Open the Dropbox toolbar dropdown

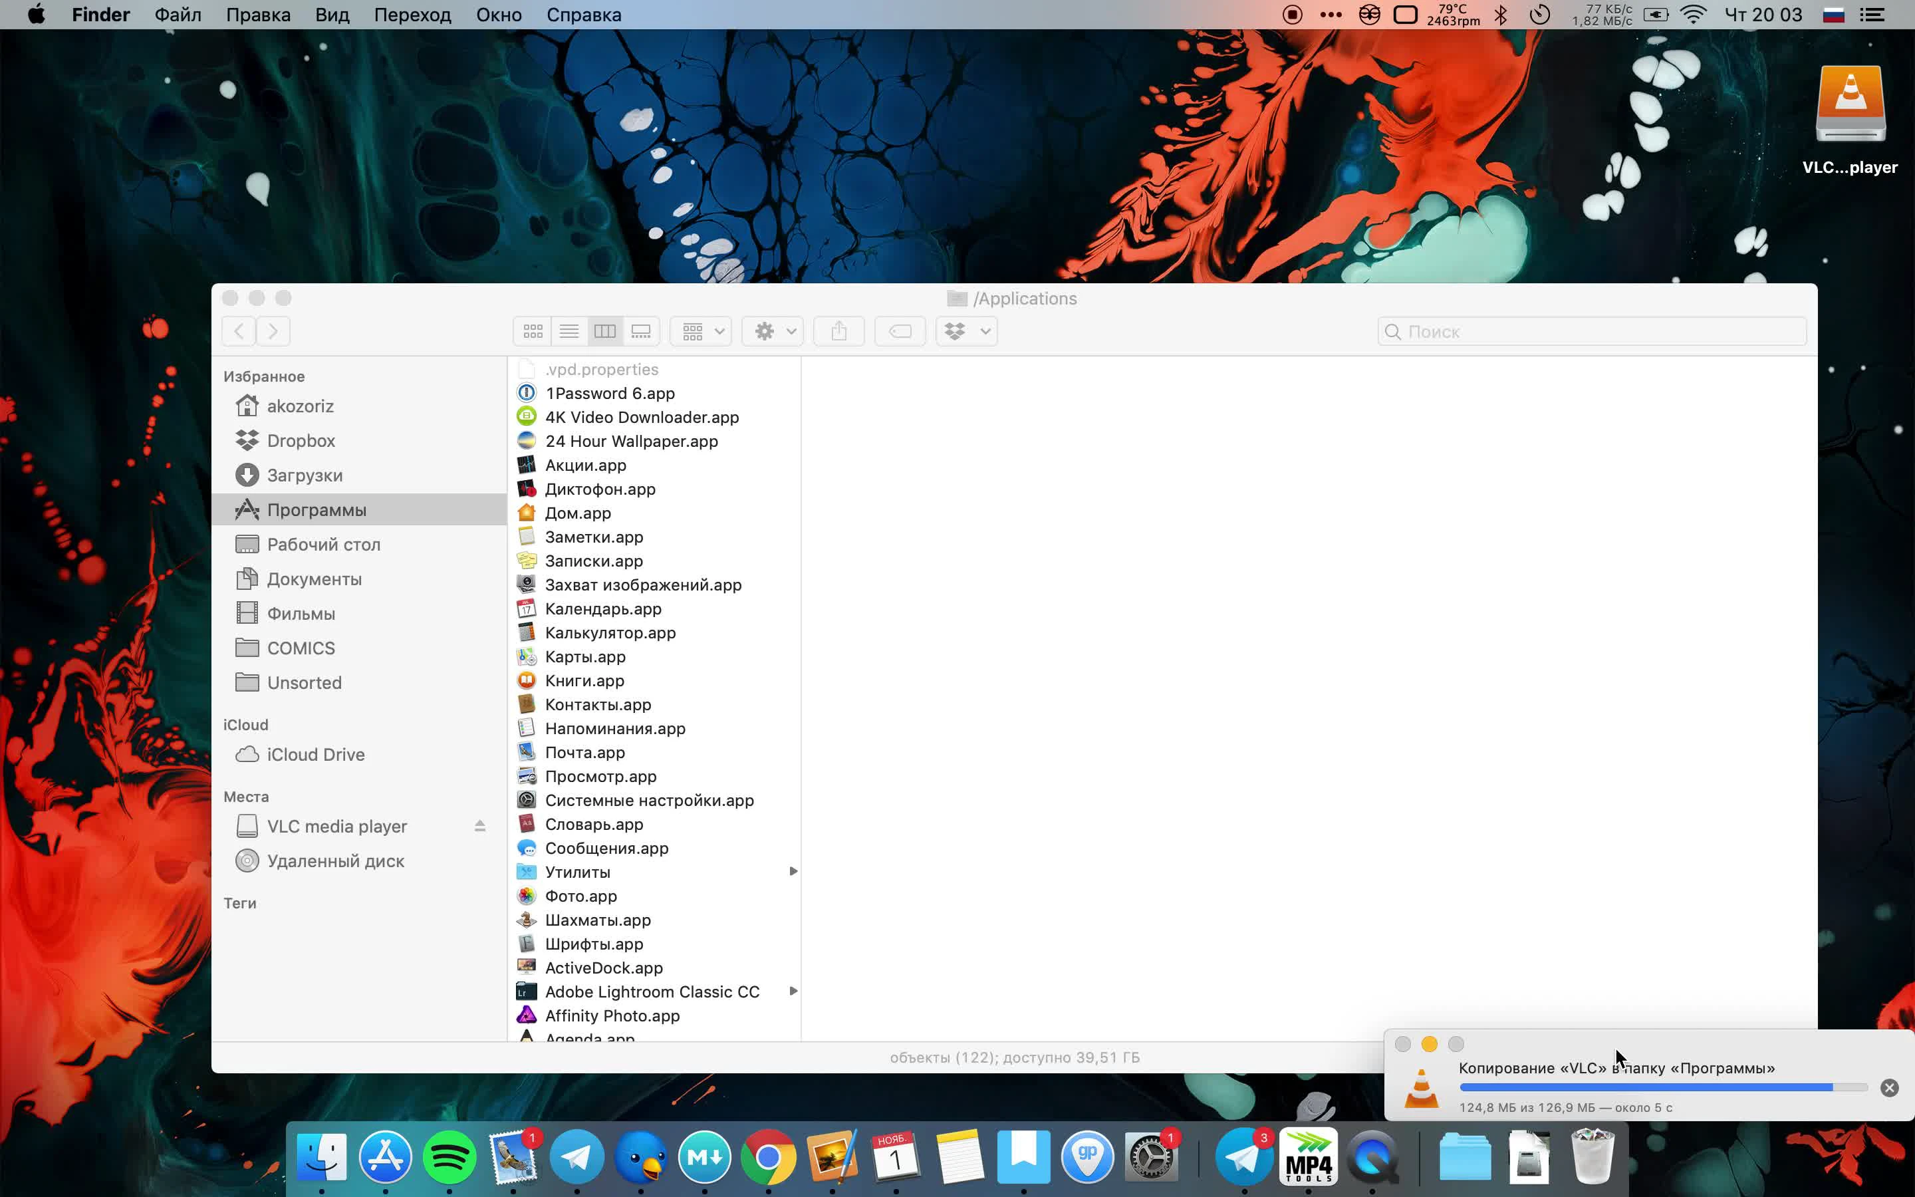(x=967, y=331)
